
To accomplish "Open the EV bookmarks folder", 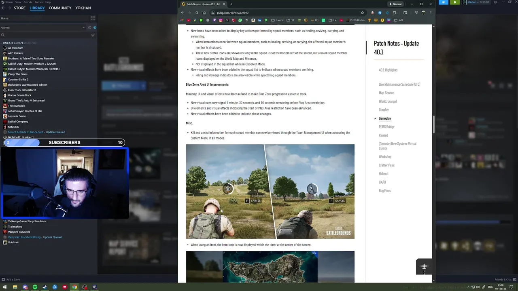I will coord(332,20).
